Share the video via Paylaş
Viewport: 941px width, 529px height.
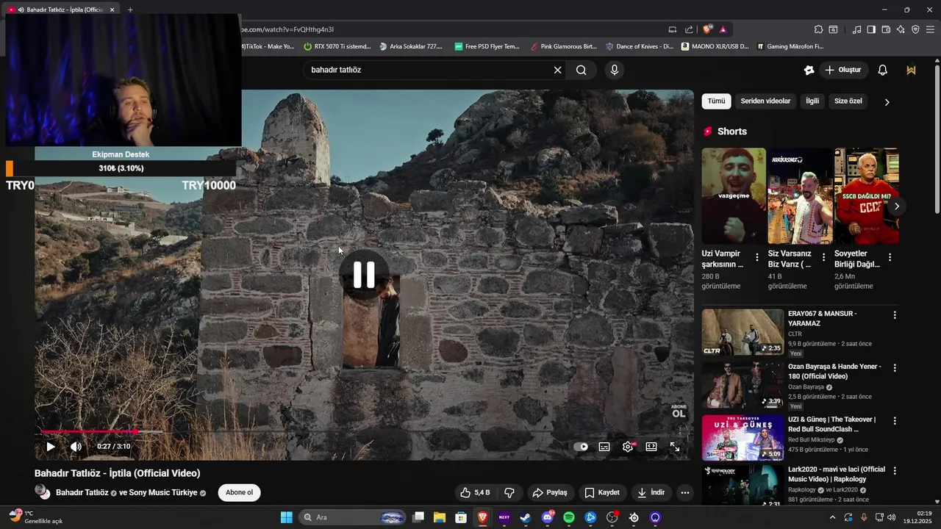coord(550,492)
